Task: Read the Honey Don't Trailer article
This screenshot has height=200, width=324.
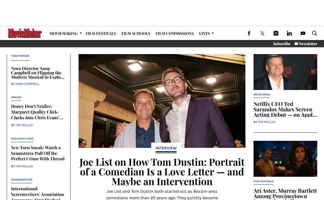Action: (37, 112)
